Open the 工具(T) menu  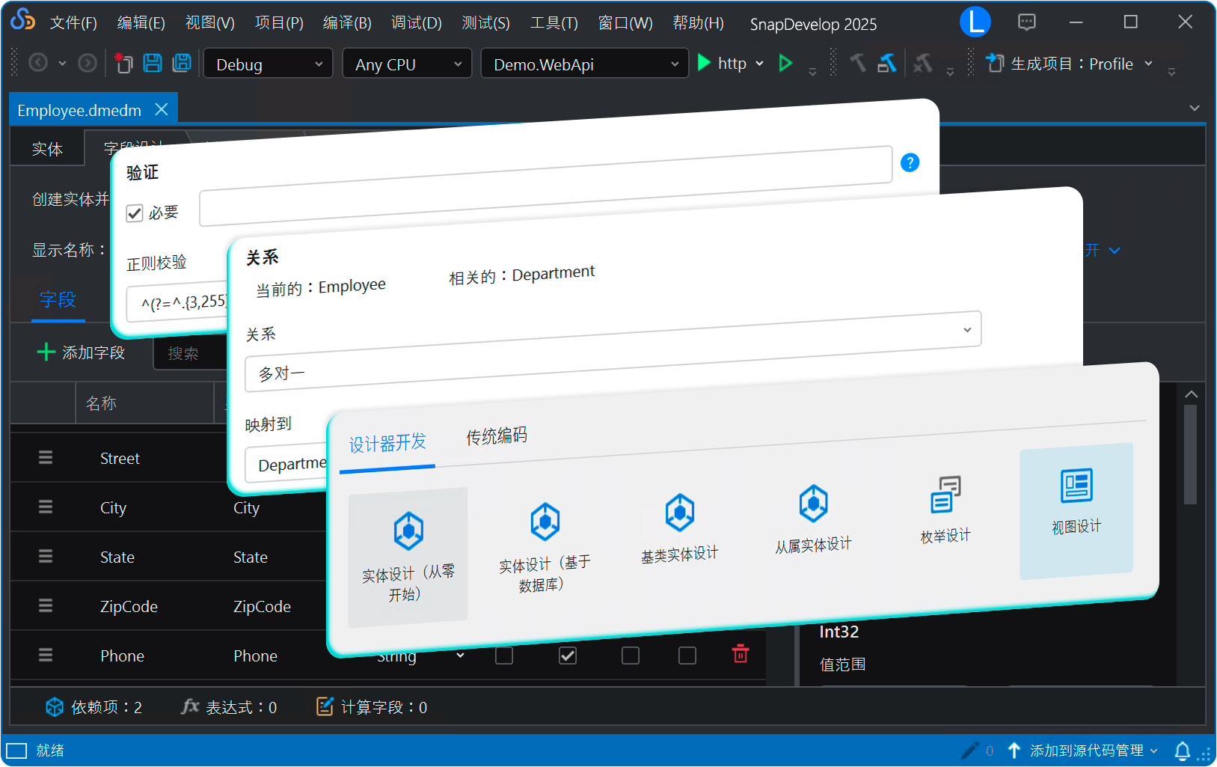[554, 22]
